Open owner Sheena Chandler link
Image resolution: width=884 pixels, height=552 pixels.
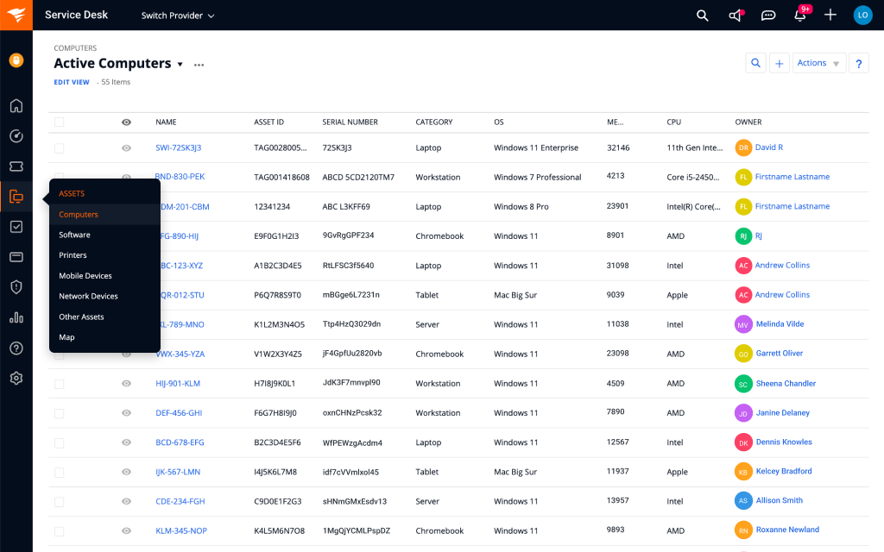point(786,384)
